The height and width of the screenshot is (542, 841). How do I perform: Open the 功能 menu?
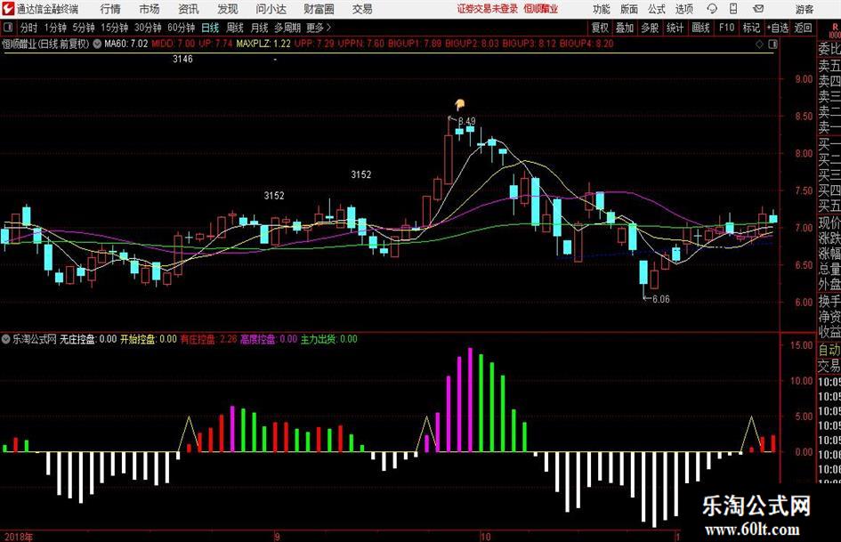[602, 9]
